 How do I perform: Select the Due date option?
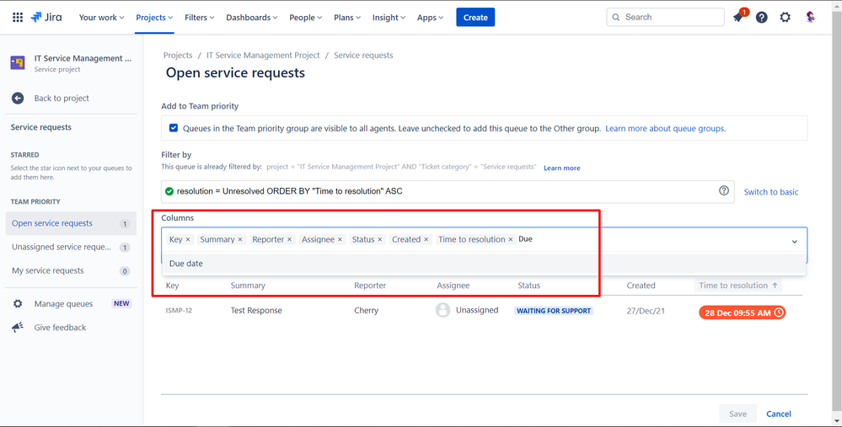tap(484, 264)
